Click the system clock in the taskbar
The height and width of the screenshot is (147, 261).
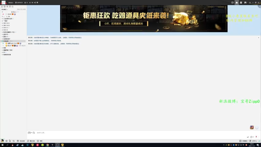point(252,145)
